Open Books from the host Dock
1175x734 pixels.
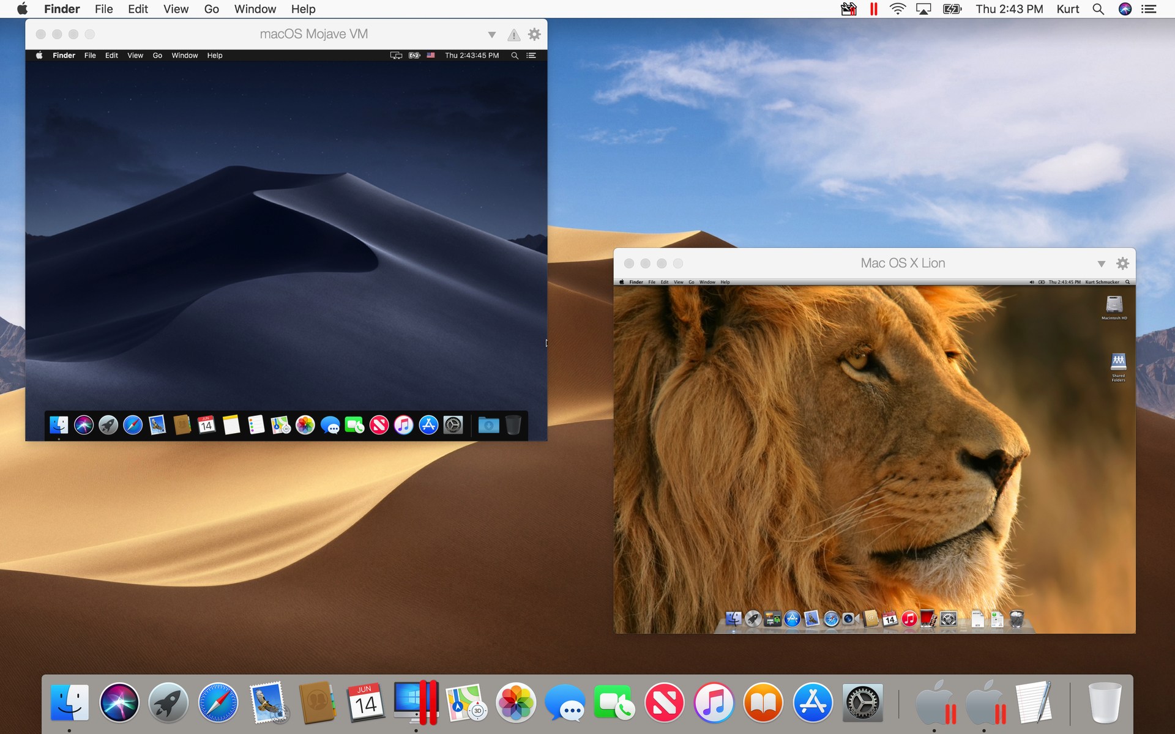(763, 702)
